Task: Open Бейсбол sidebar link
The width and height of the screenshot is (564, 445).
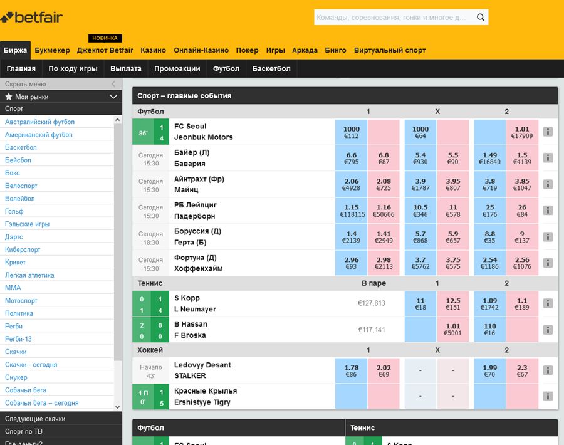Action: pyautogui.click(x=18, y=160)
